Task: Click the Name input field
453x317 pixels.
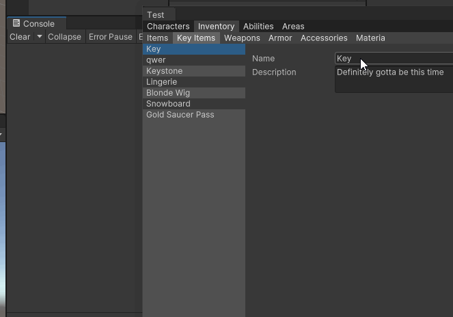Action: tap(394, 58)
